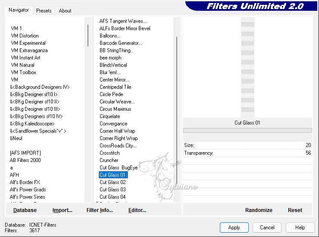Choose Cut Glass BugEye filter

coord(119,168)
